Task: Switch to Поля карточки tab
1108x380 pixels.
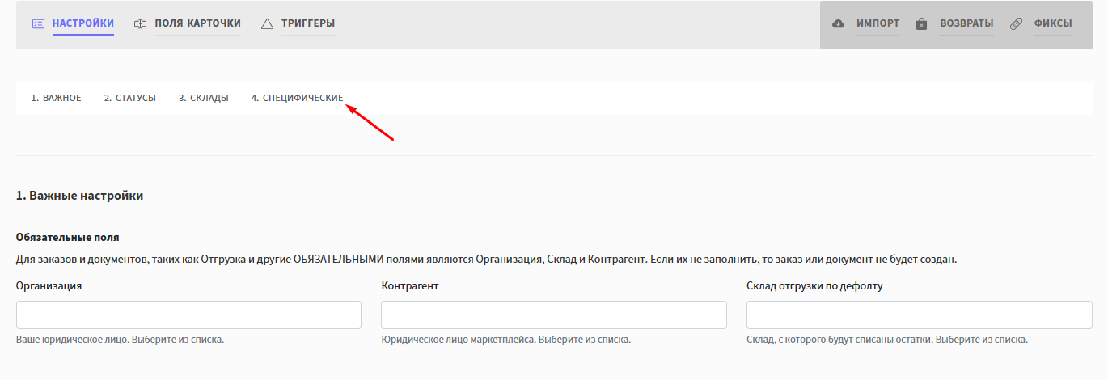Action: coord(198,23)
